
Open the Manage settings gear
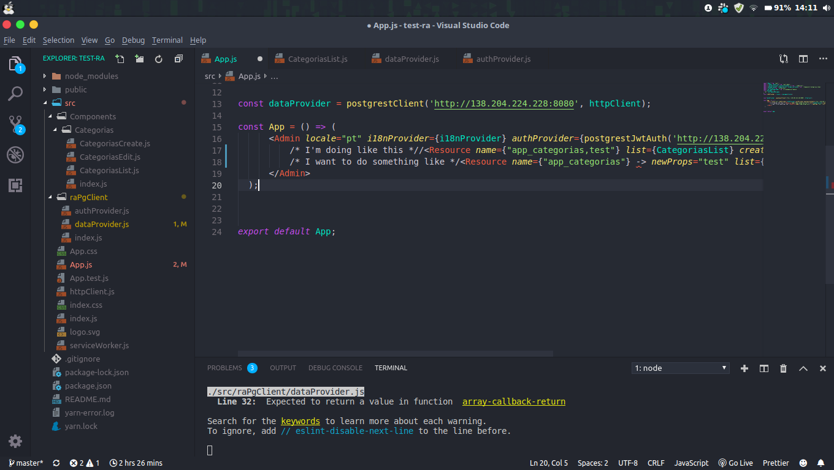click(x=15, y=441)
